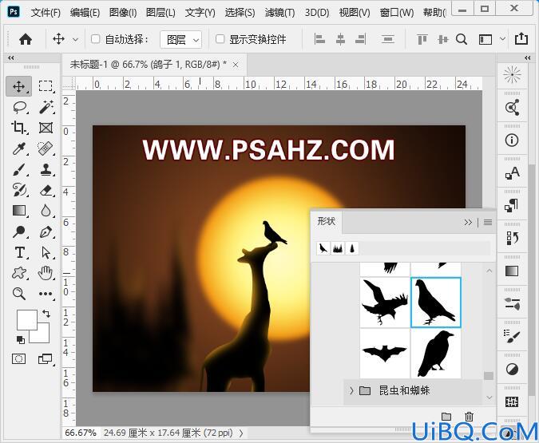Viewport: 539px width, 443px height.
Task: Align right edges
Action: [360, 39]
